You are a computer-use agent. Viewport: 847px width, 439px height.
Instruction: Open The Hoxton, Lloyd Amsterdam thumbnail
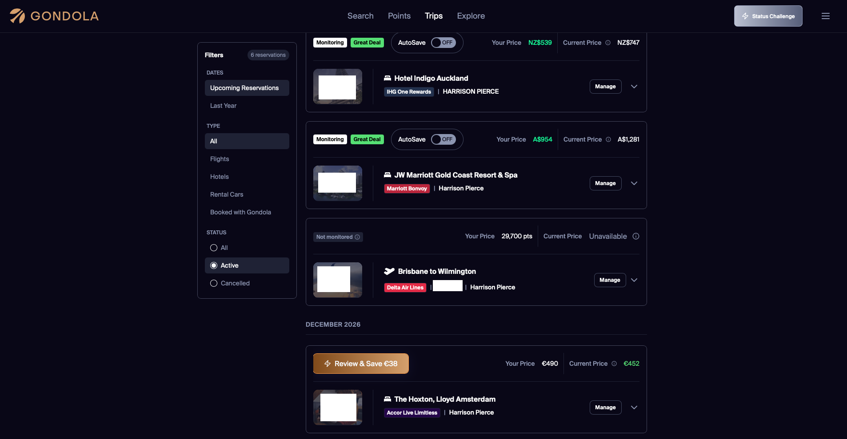[338, 407]
